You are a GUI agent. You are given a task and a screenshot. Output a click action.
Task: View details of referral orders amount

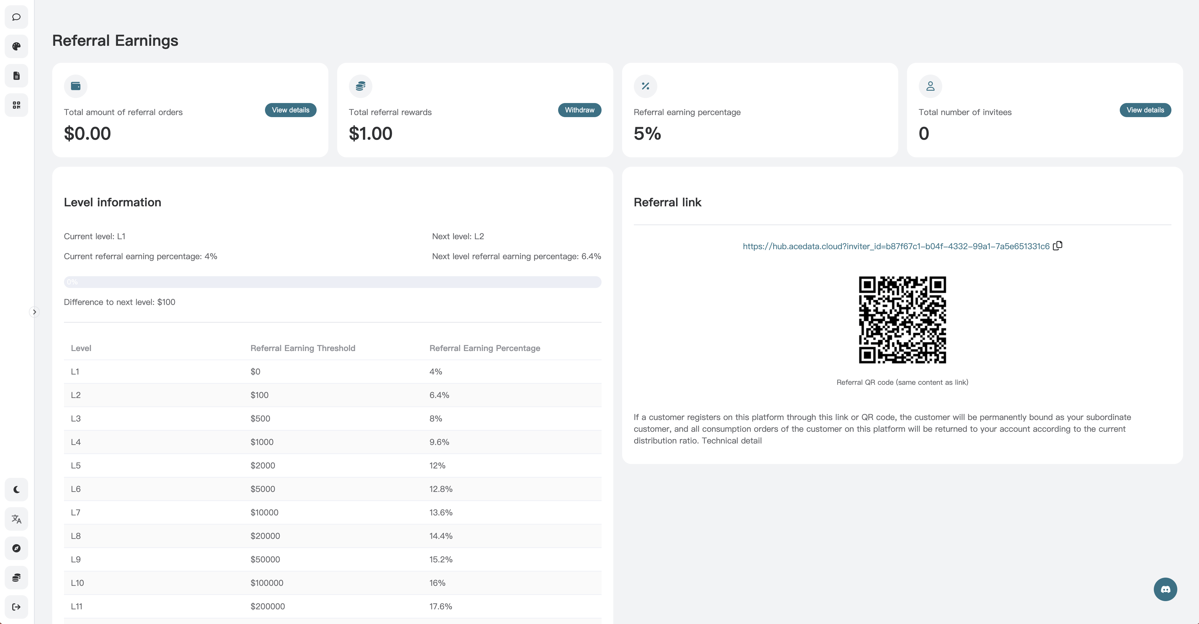[291, 110]
